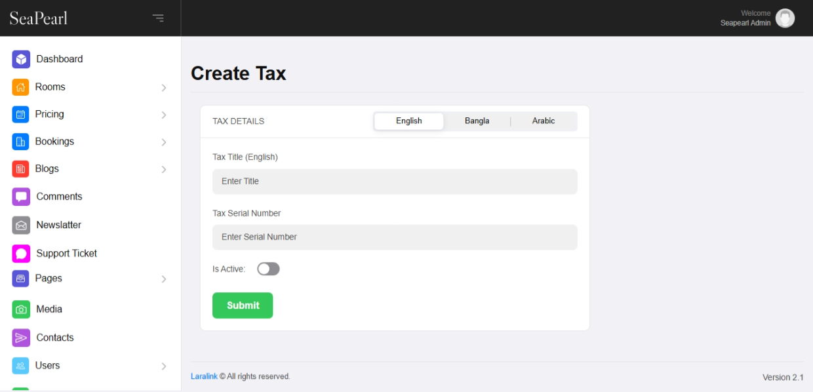Click the Newslatter envelope icon
Image resolution: width=813 pixels, height=392 pixels.
(21, 225)
